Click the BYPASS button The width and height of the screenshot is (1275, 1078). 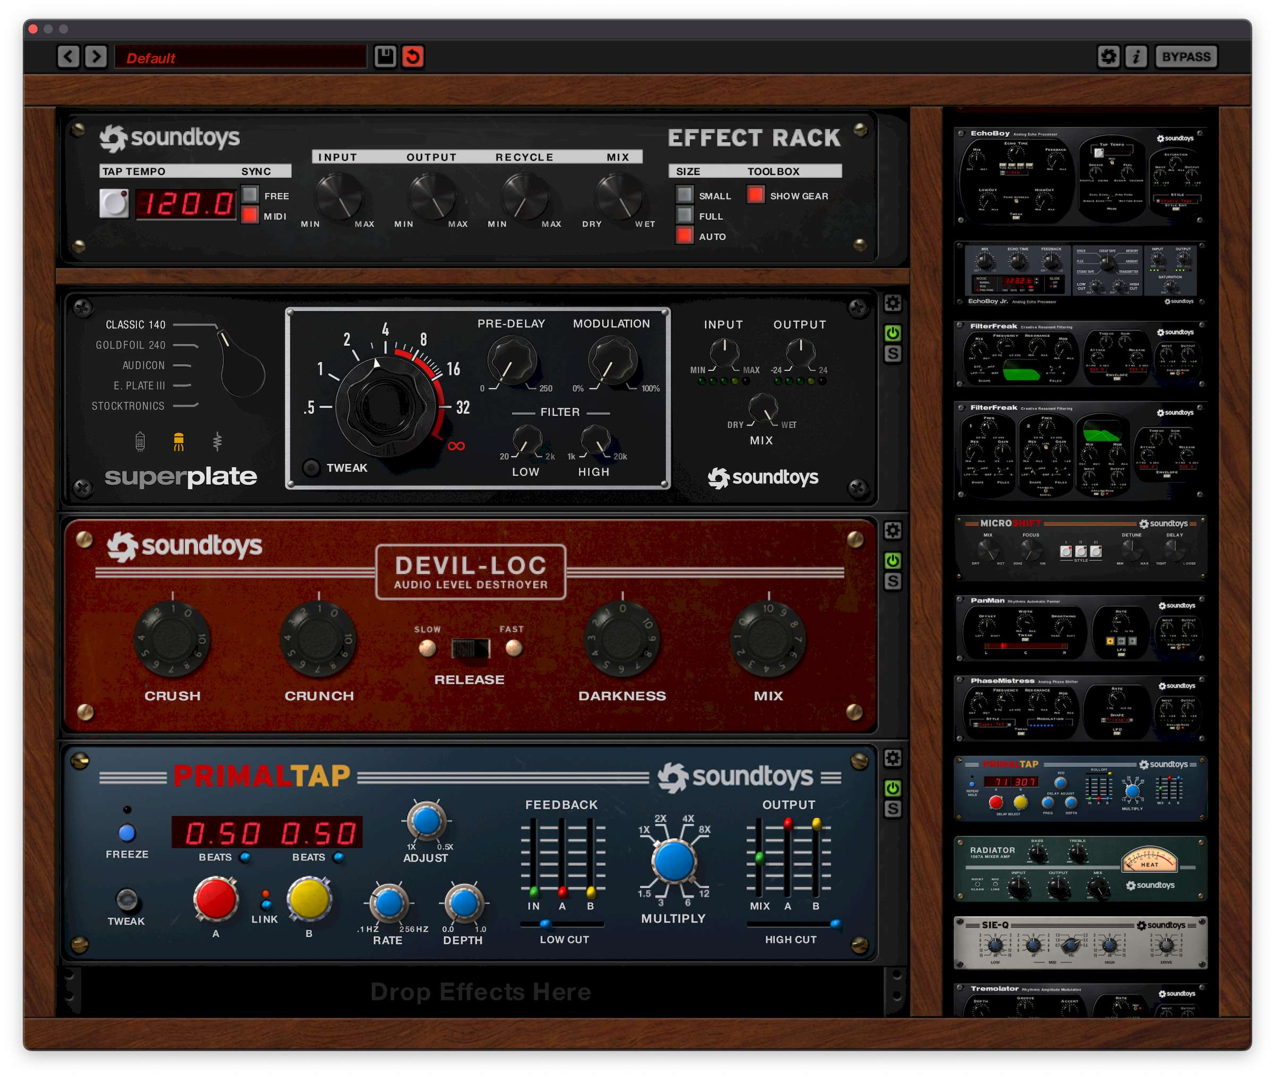click(1185, 57)
